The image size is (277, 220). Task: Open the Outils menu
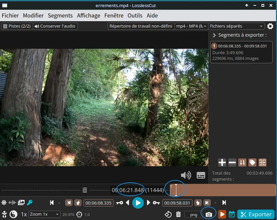point(135,15)
